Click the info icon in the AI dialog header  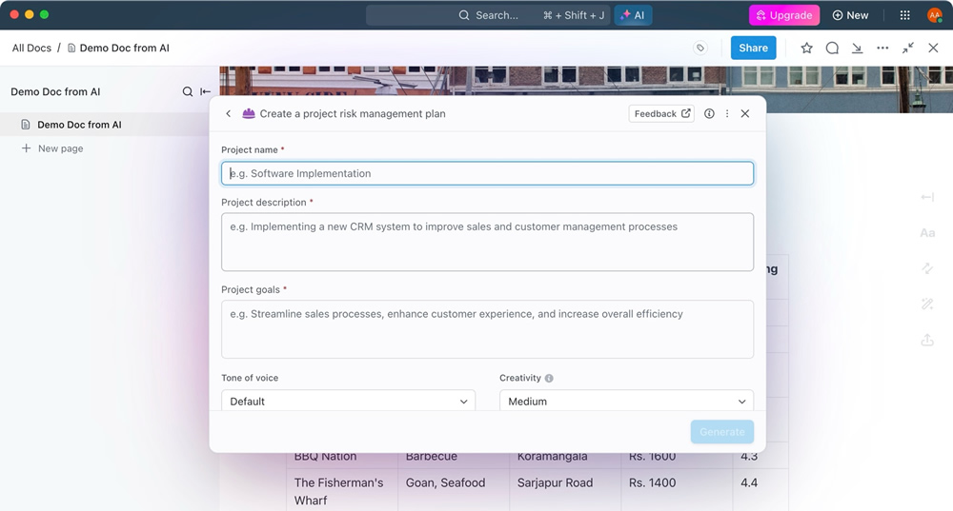point(709,113)
